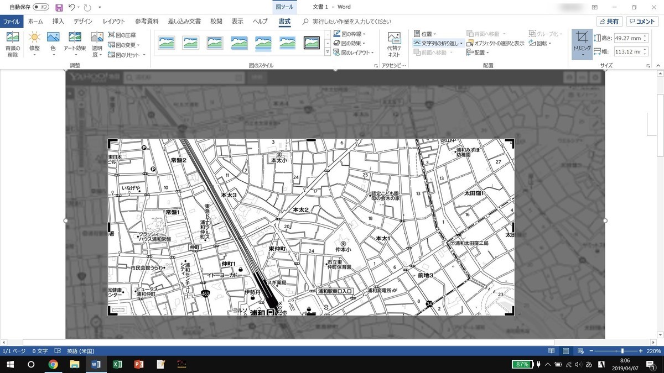This screenshot has width=664, height=373.
Task: Click the 220% zoom level button
Action: (653, 351)
